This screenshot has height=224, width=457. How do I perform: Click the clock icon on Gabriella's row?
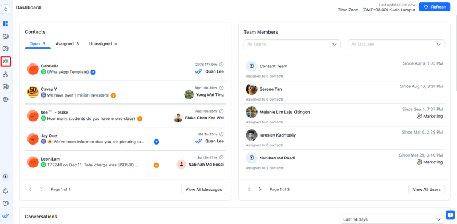[221, 64]
